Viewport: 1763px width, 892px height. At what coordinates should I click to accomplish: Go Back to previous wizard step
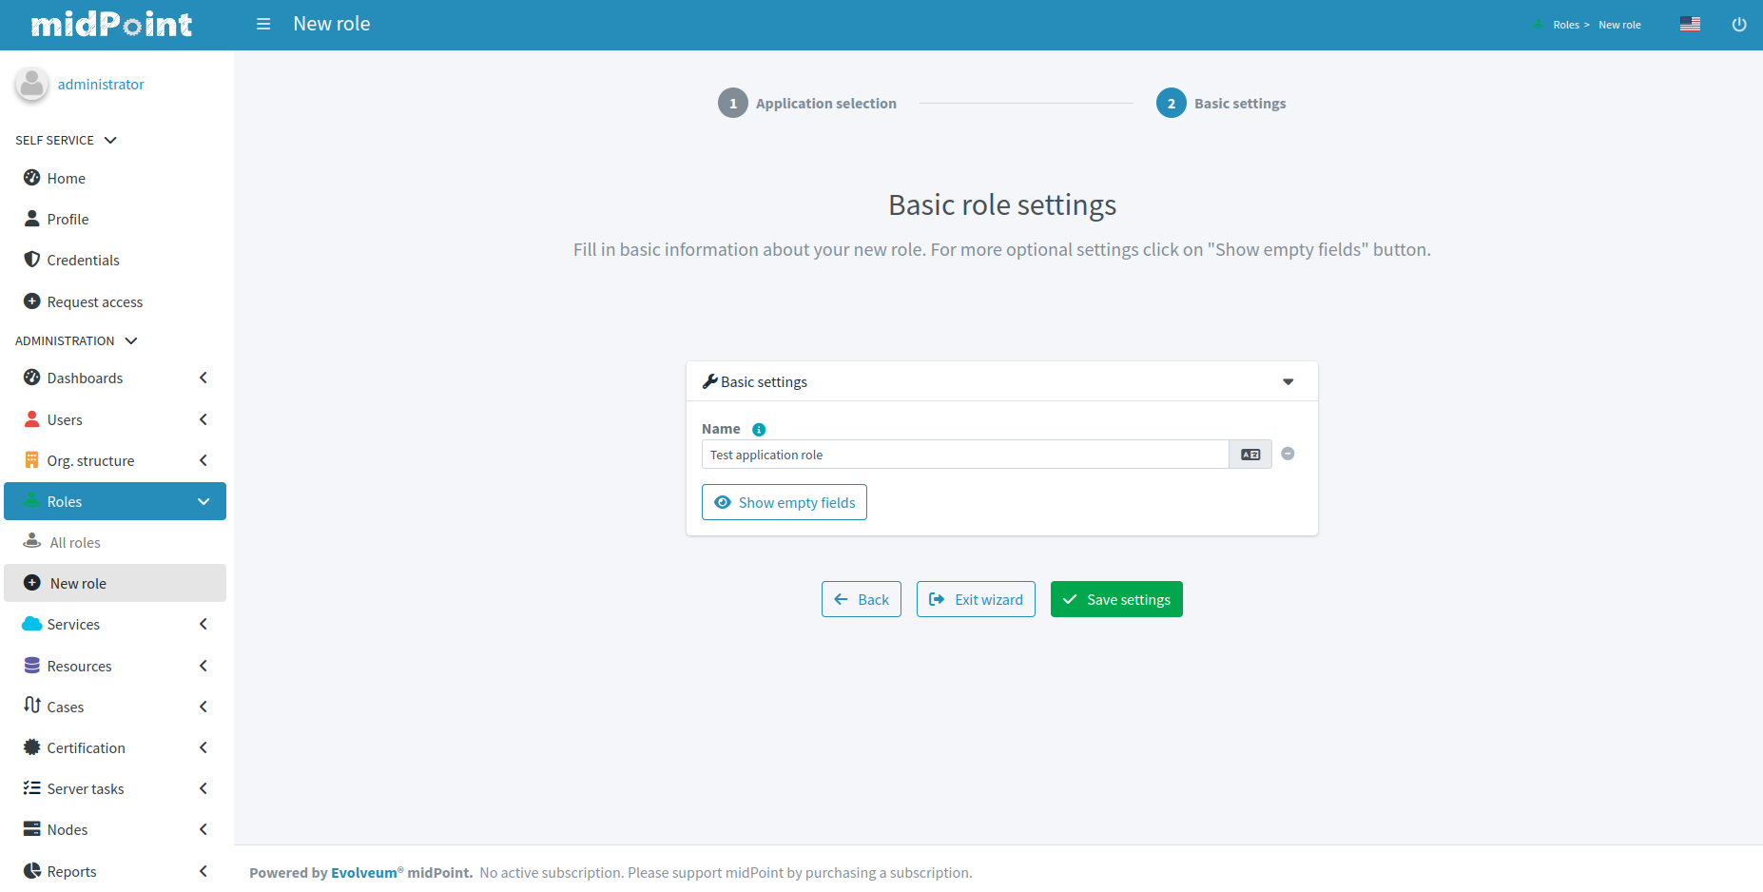tap(862, 599)
